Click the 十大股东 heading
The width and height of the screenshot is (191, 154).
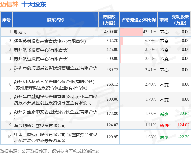[34, 4]
